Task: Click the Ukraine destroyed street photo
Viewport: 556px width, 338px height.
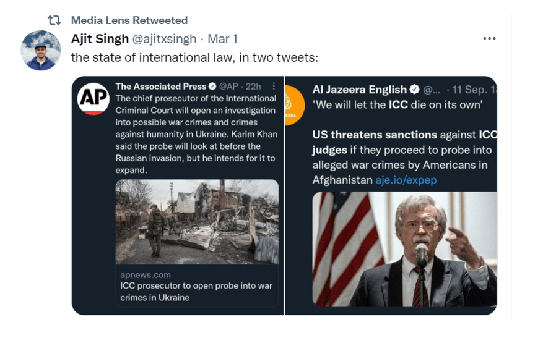Action: 196,222
